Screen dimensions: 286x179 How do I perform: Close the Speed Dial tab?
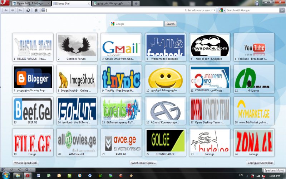[89, 3]
